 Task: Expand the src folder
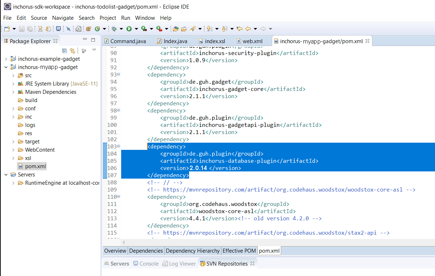click(x=13, y=75)
